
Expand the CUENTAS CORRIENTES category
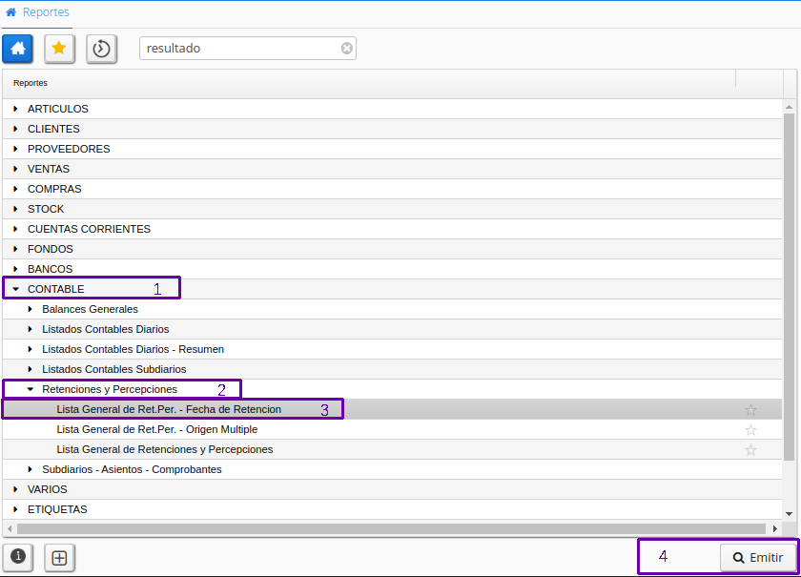point(15,229)
